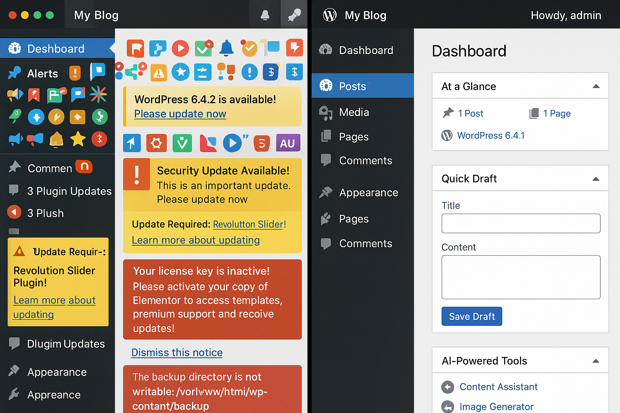Click the orange gear icon

pyautogui.click(x=157, y=143)
